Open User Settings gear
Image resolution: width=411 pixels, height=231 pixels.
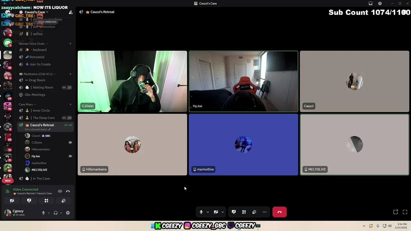(x=68, y=213)
